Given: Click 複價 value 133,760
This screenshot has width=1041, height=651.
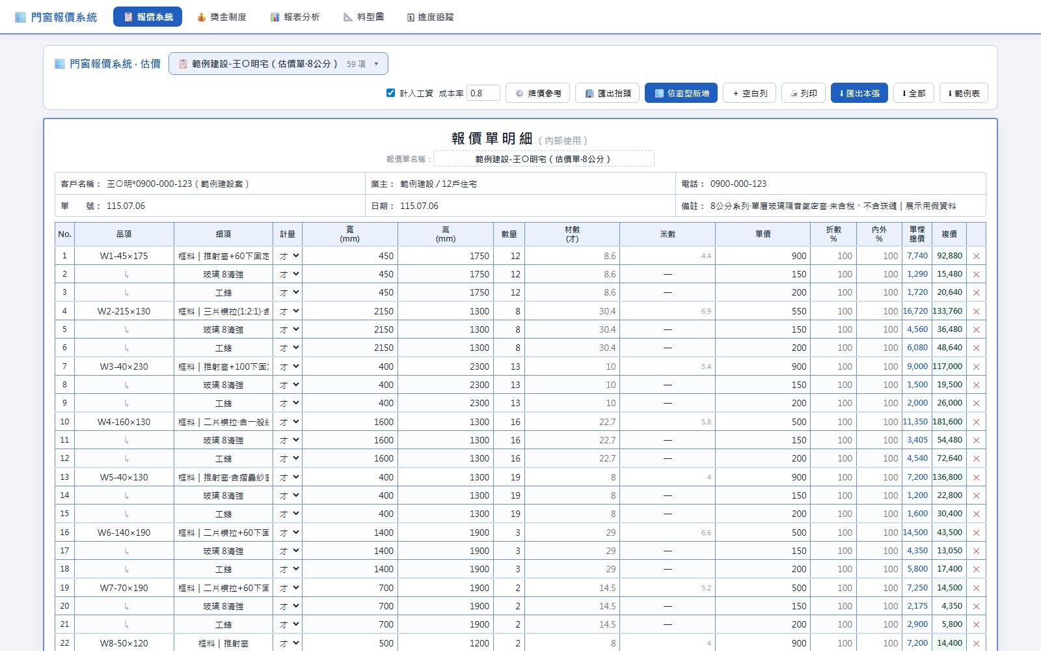Looking at the screenshot, I should point(948,311).
